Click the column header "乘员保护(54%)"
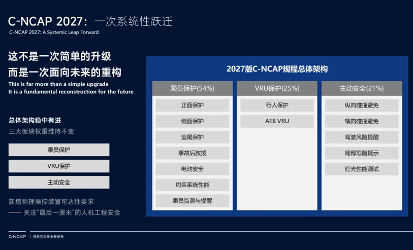 193,88
